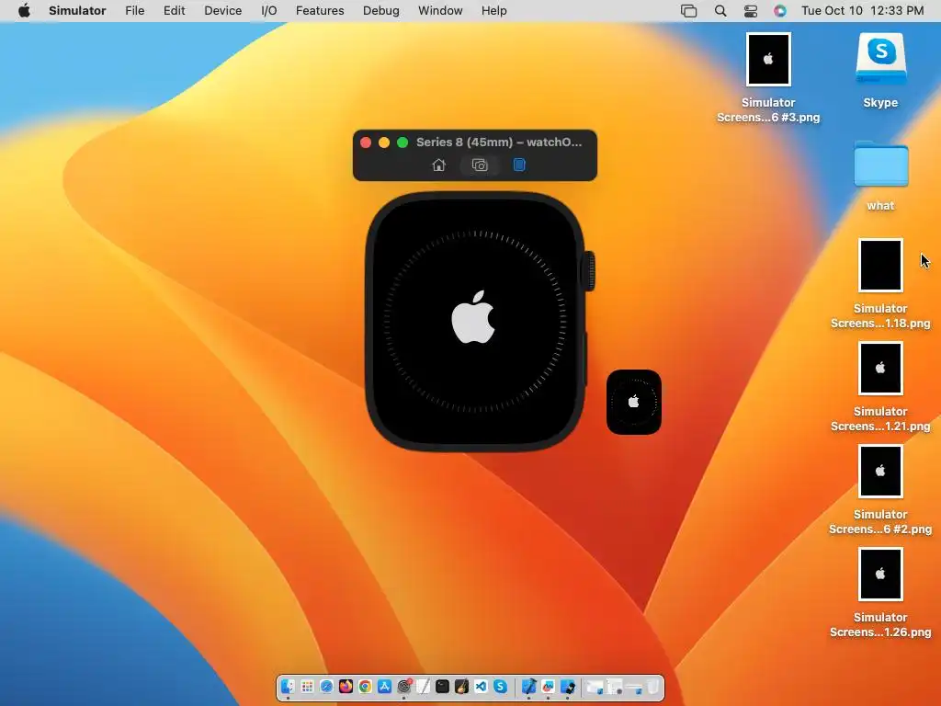This screenshot has width=941, height=706.
Task: Open Control Center in the menu bar
Action: [750, 11]
